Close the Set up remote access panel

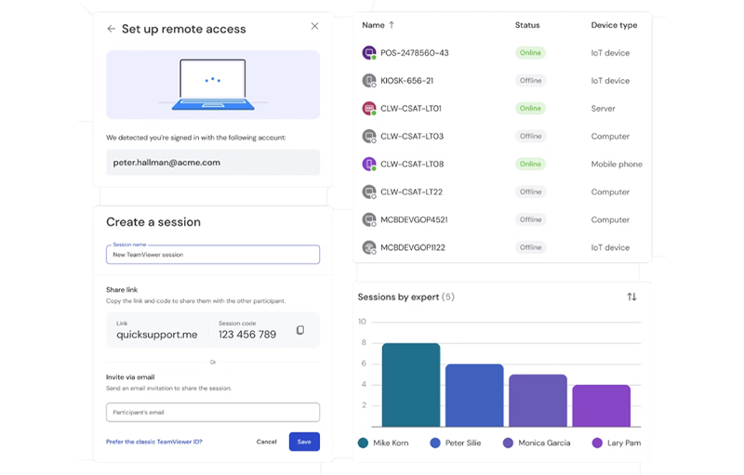(314, 26)
